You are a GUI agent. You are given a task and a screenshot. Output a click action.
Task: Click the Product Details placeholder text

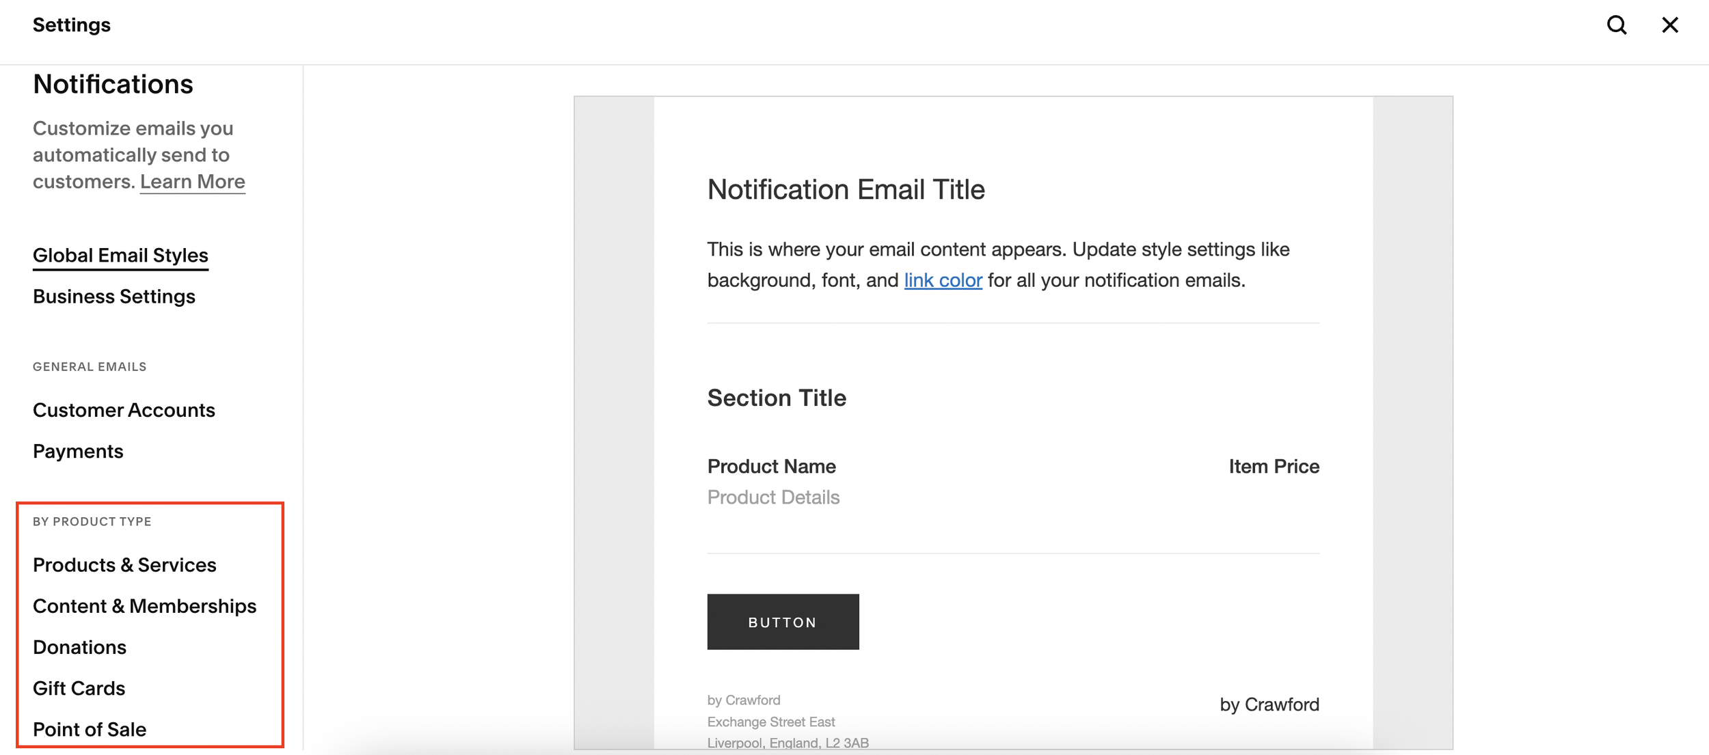[773, 497]
